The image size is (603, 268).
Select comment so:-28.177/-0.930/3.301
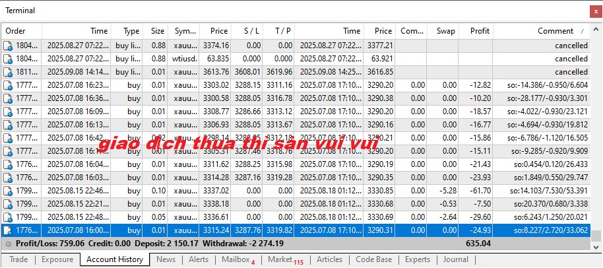[x=542, y=98]
